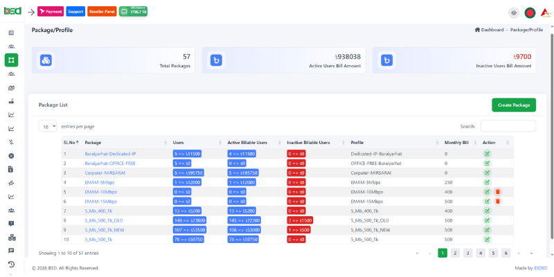Click the network topology sidebar icon
Viewport: 554px width, 277px height.
11,237
